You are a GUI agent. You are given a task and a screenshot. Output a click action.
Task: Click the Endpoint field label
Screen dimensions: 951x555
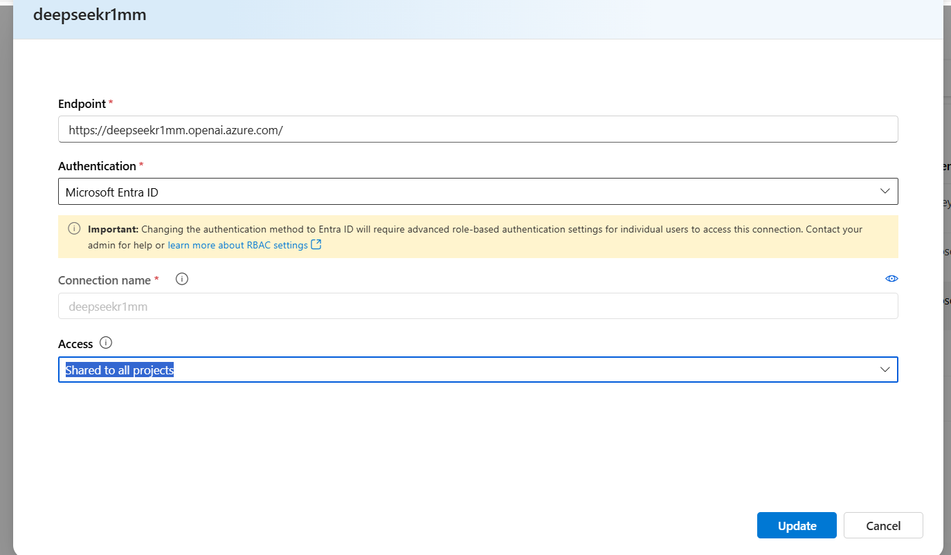coord(82,104)
